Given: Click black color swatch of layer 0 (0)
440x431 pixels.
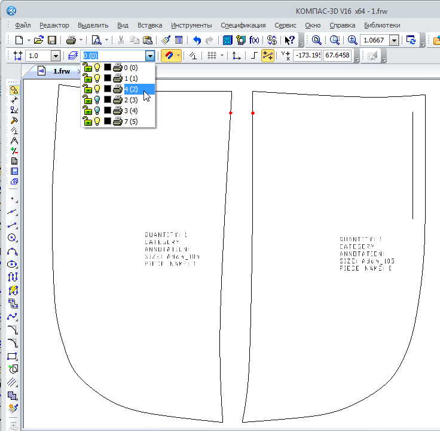Looking at the screenshot, I should (x=108, y=68).
